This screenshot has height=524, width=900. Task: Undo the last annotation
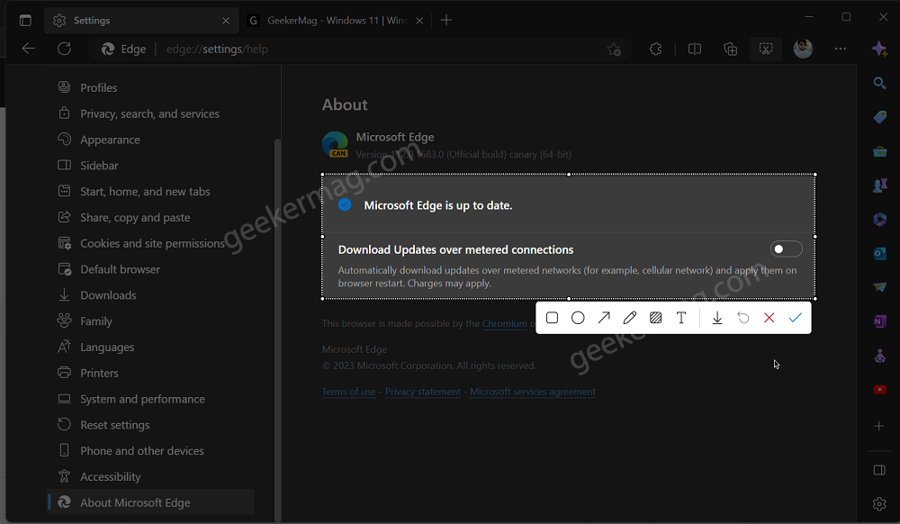743,318
